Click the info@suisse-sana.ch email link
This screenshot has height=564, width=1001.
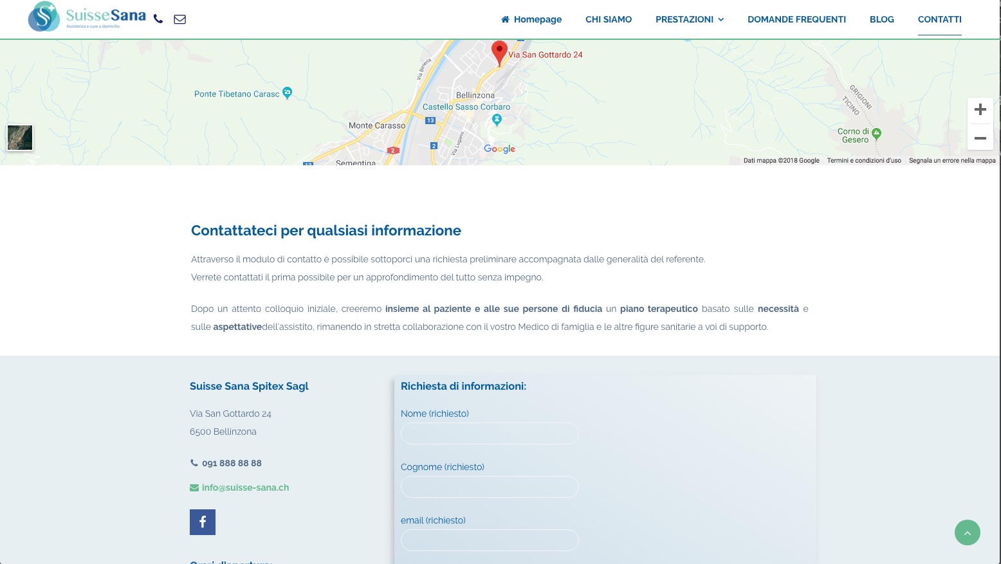[245, 487]
